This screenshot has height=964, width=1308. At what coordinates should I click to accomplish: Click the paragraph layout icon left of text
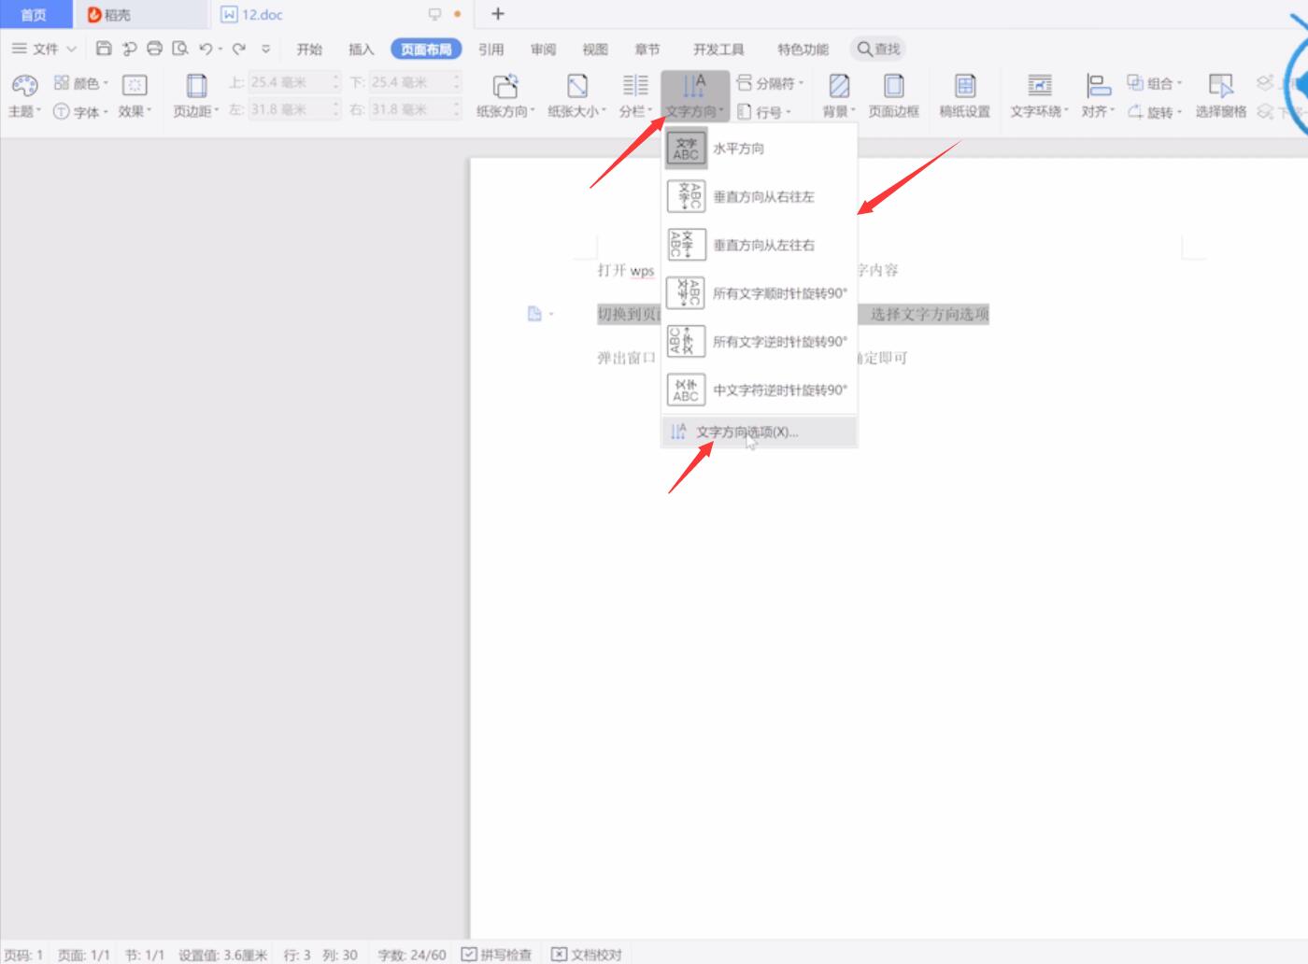535,314
